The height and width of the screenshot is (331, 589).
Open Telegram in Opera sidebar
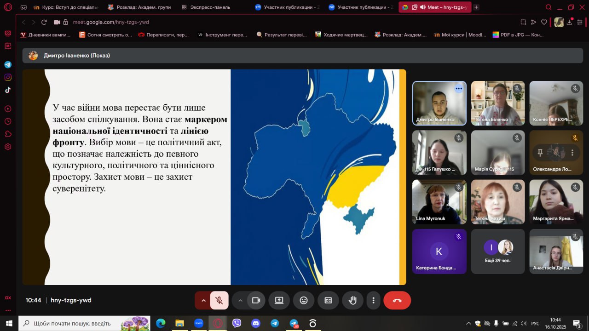[8, 65]
